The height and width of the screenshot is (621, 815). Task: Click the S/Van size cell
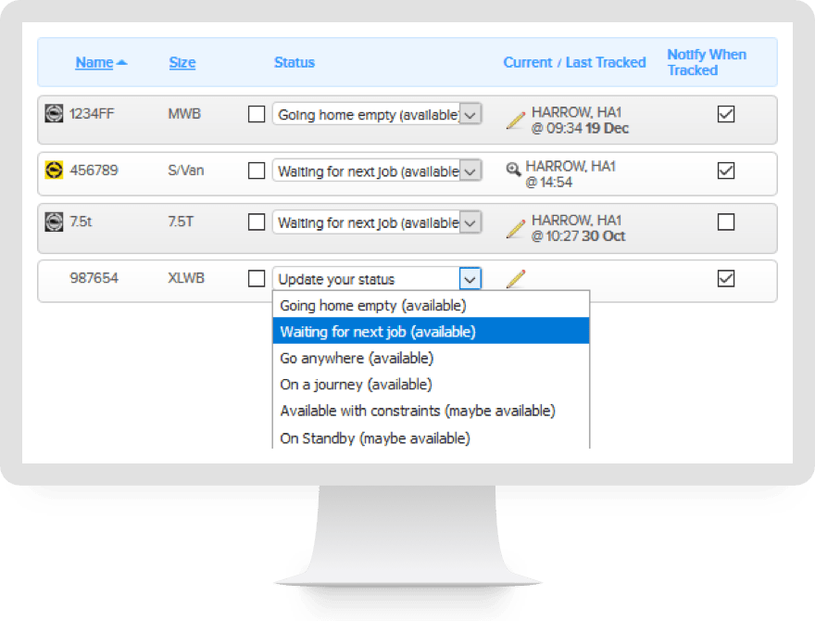point(186,170)
